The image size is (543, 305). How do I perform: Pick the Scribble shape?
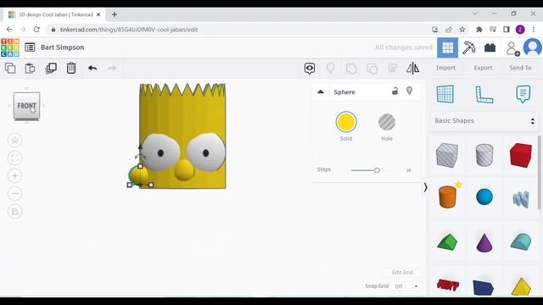click(x=521, y=199)
